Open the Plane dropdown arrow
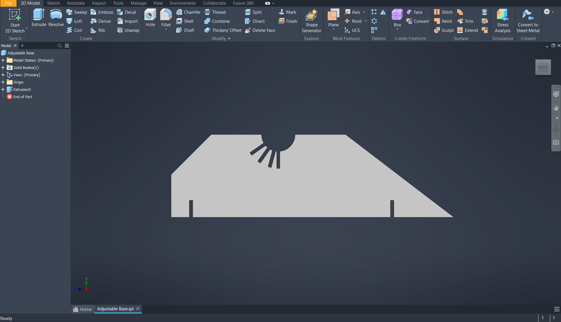Image resolution: width=561 pixels, height=322 pixels. click(334, 29)
